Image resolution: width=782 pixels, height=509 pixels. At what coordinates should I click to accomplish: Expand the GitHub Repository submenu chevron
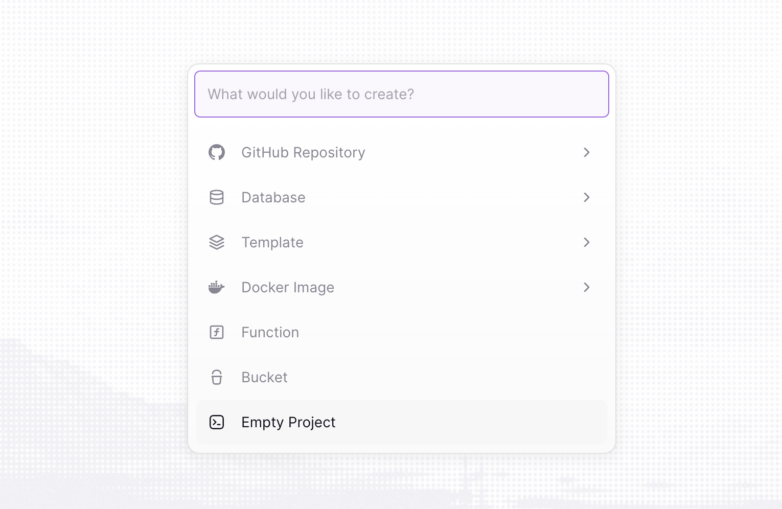tap(586, 152)
